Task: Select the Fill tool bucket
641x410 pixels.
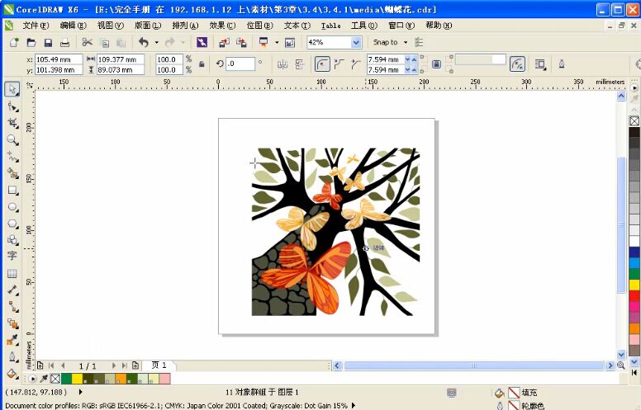Action: click(x=12, y=373)
